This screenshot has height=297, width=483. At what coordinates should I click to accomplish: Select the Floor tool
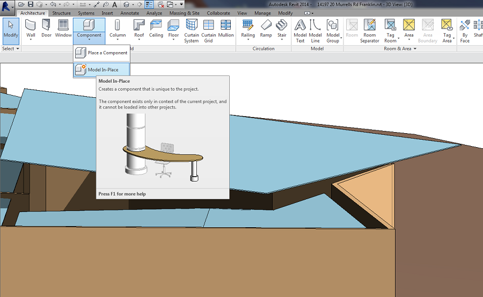[x=173, y=30]
